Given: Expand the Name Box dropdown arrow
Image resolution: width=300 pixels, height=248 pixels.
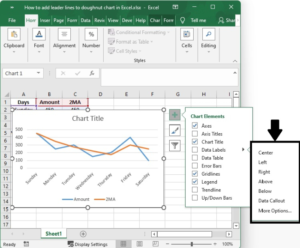Looking at the screenshot, I should [39, 73].
